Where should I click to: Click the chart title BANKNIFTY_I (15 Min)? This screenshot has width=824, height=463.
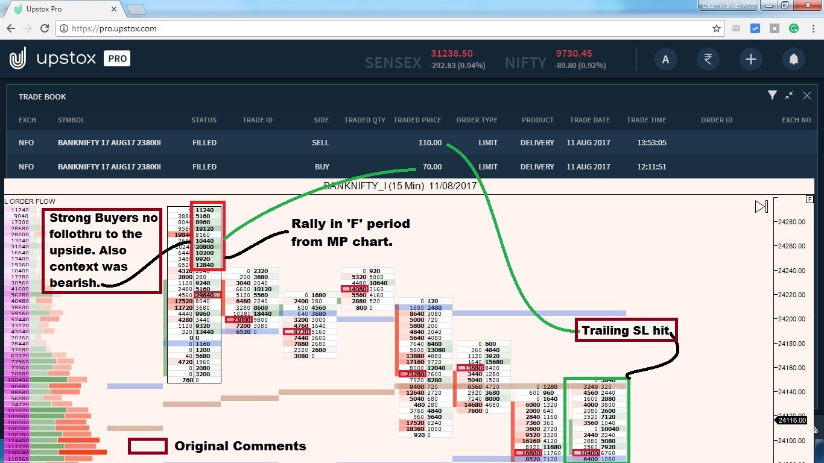coord(400,186)
